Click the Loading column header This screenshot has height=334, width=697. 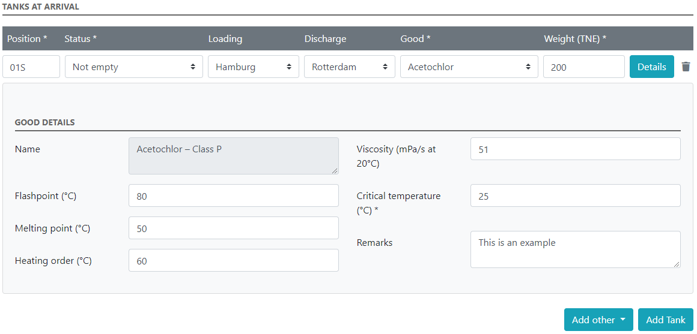click(225, 38)
